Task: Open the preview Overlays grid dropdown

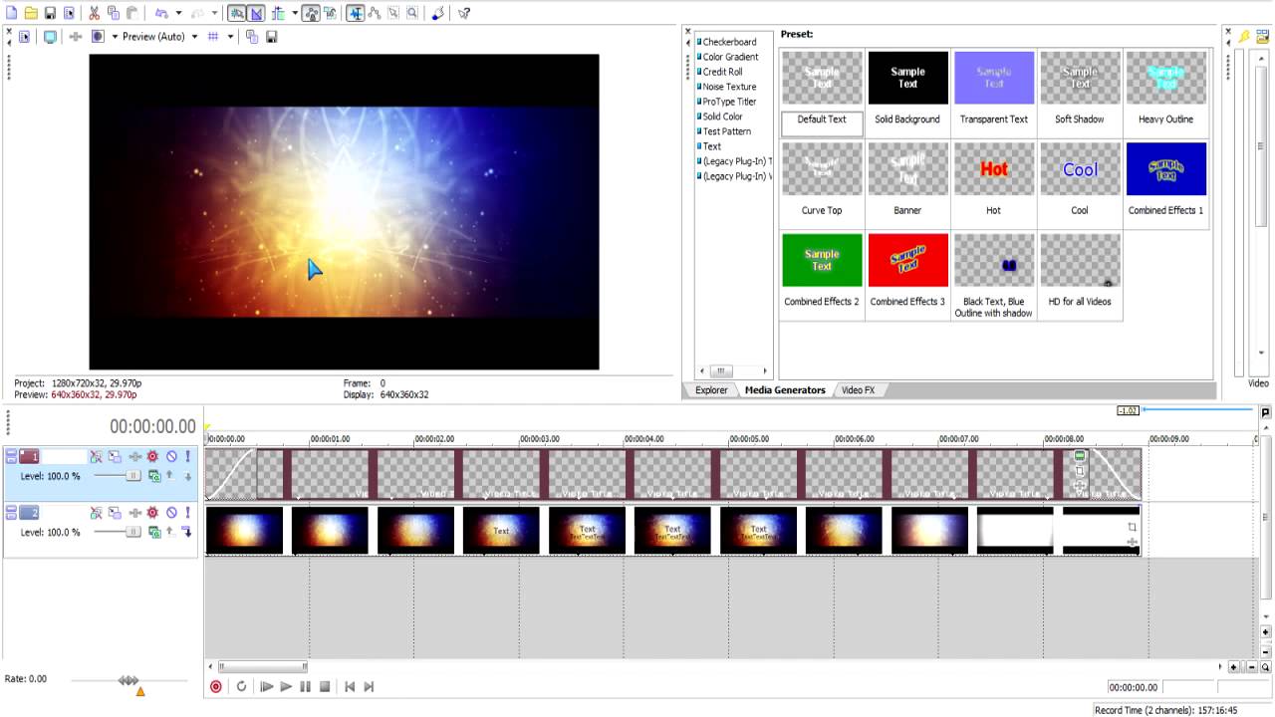Action: click(x=230, y=36)
